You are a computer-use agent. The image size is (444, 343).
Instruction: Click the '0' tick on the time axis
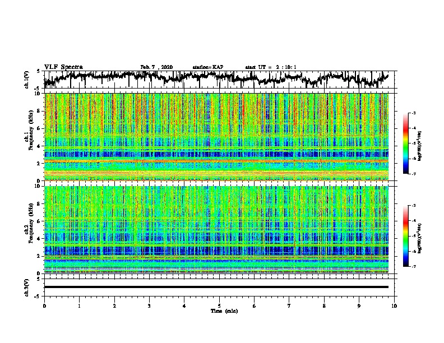pos(44,306)
